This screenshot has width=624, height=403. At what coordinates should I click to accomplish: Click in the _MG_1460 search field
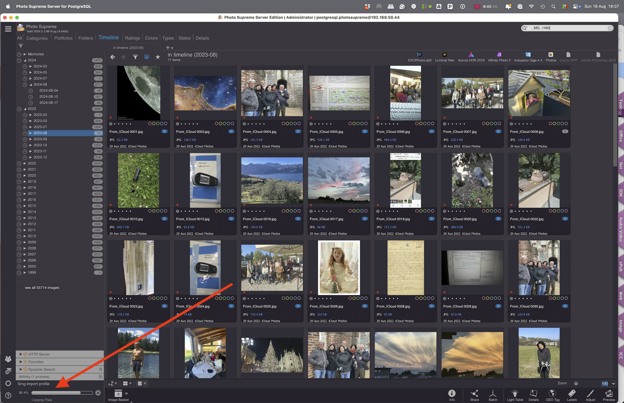pyautogui.click(x=567, y=28)
